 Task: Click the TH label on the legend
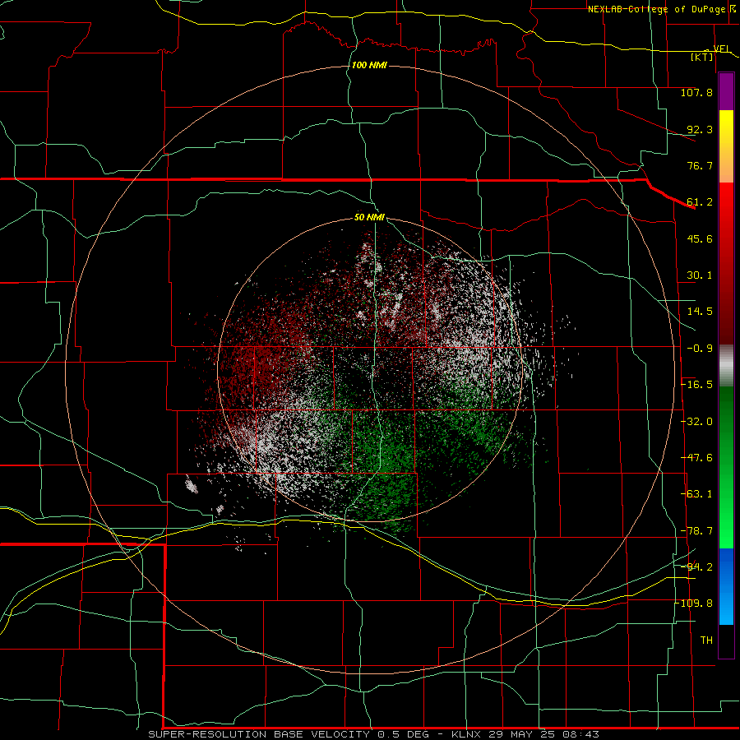point(706,640)
